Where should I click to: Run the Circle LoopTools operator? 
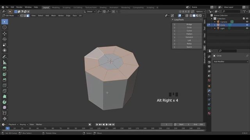(189, 28)
